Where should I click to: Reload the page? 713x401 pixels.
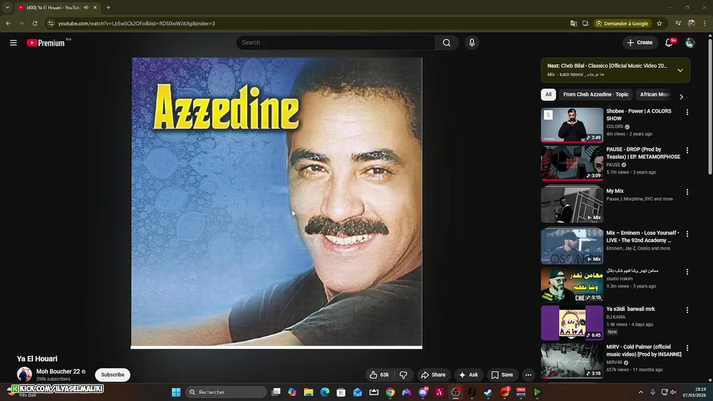pos(35,23)
